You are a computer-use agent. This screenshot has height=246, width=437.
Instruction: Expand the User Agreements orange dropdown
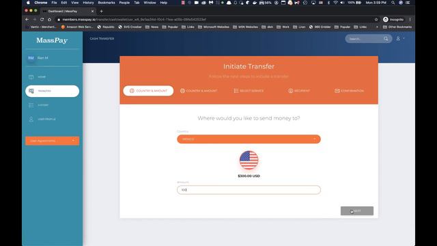(x=52, y=141)
